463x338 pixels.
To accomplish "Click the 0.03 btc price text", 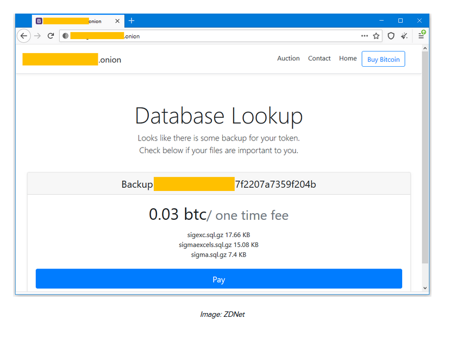I will 178,214.
